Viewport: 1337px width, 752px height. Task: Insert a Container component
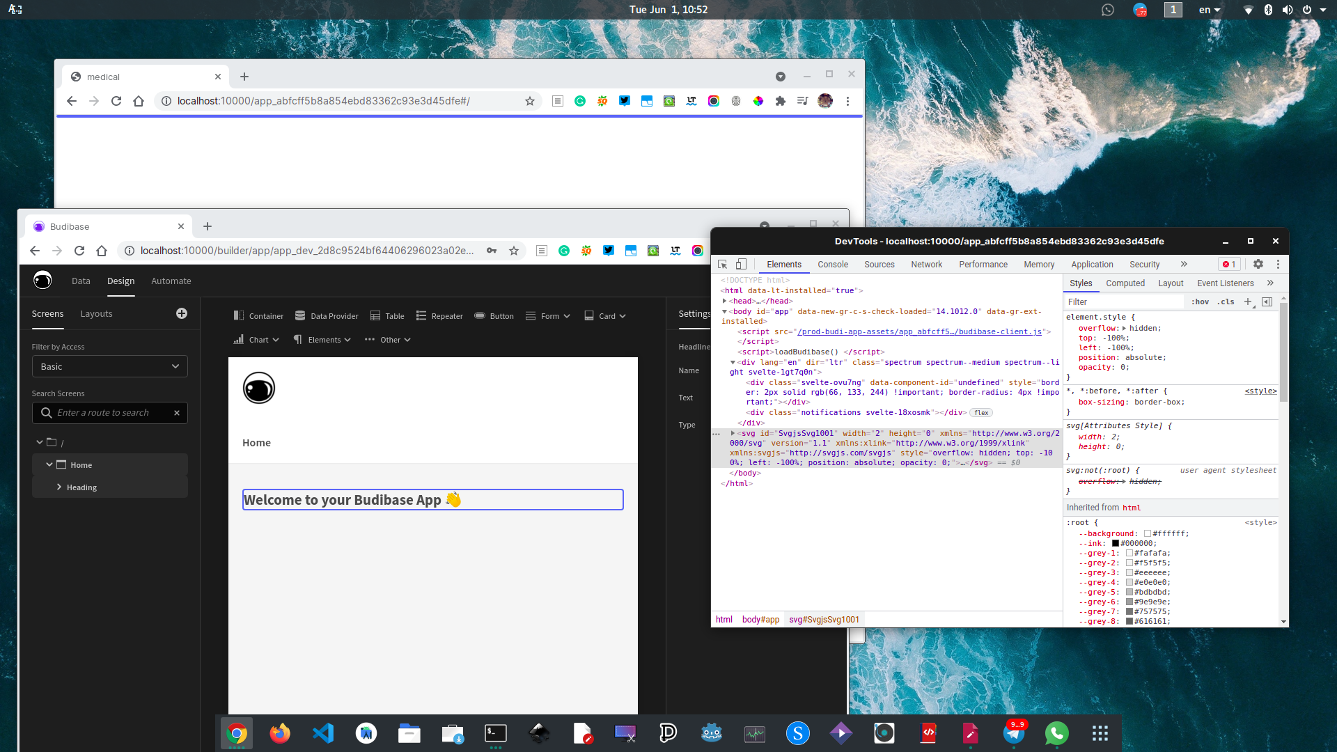point(258,315)
